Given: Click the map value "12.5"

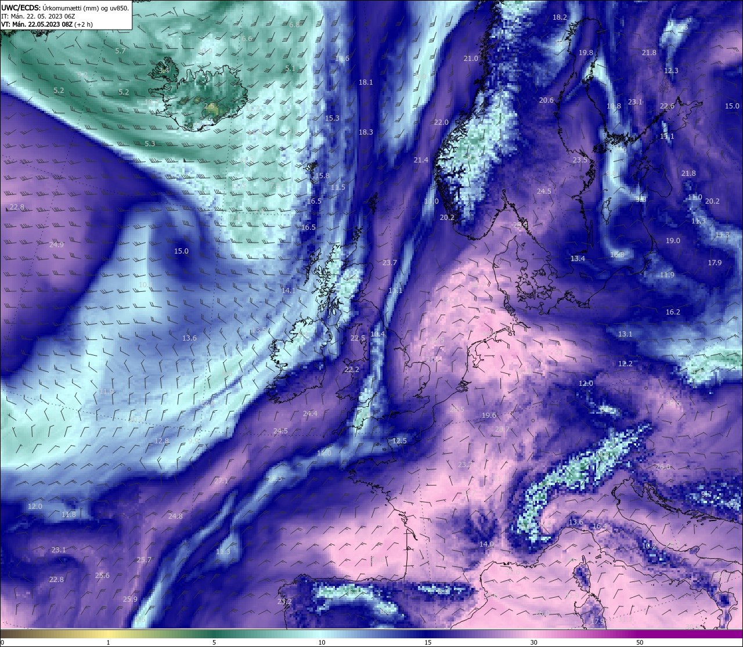Looking at the screenshot, I should (x=399, y=441).
